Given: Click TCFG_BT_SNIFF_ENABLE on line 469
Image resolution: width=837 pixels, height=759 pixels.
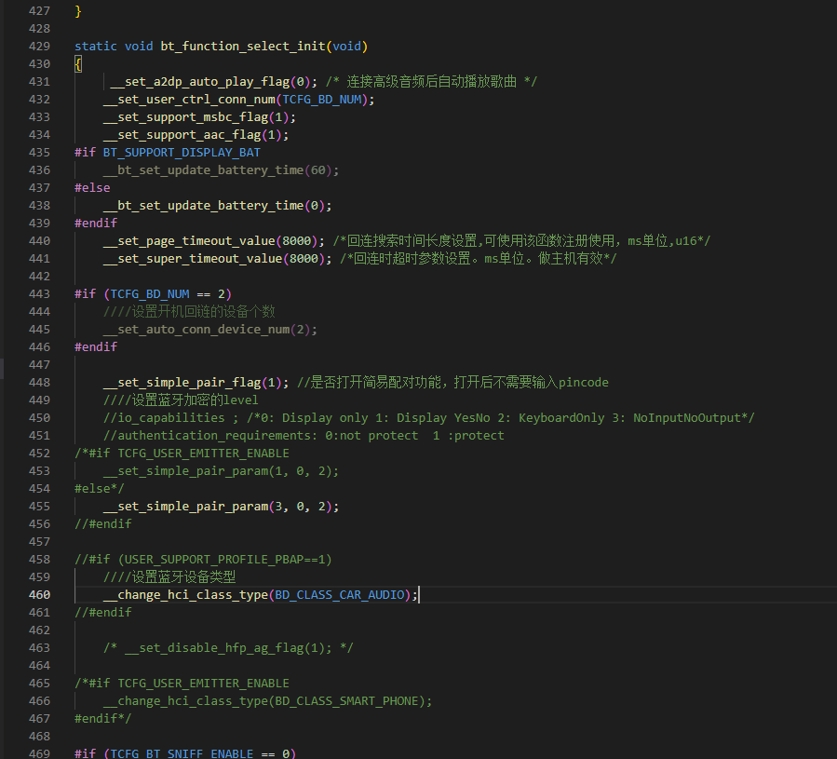Looking at the screenshot, I should click(182, 753).
